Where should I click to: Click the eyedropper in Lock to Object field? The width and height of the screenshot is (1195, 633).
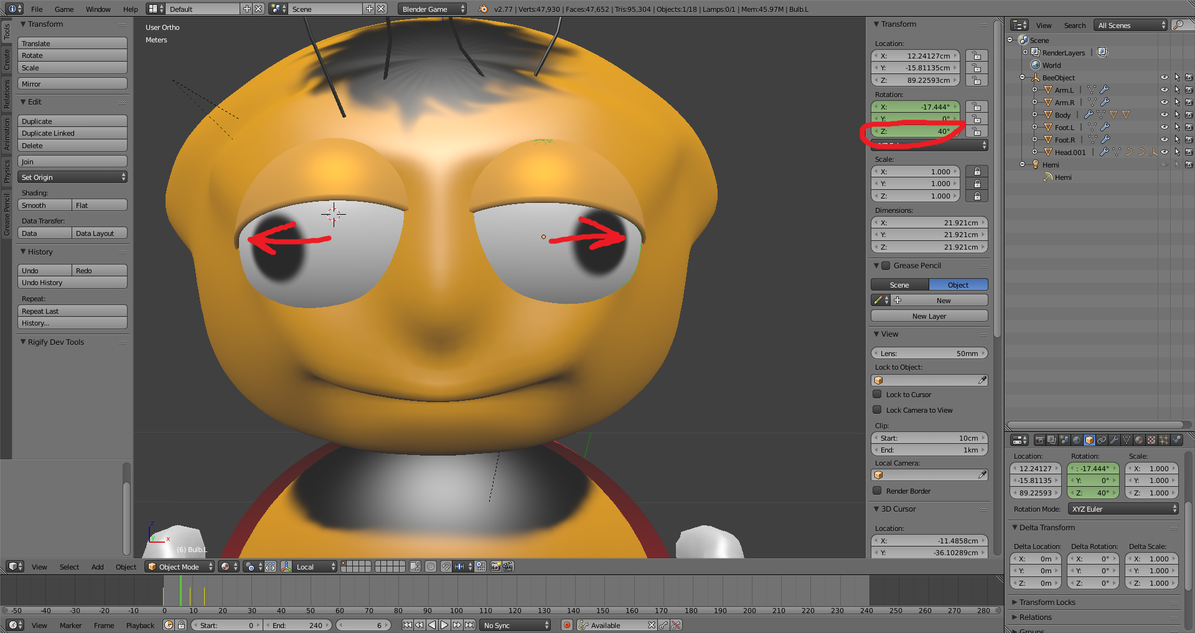pos(982,380)
